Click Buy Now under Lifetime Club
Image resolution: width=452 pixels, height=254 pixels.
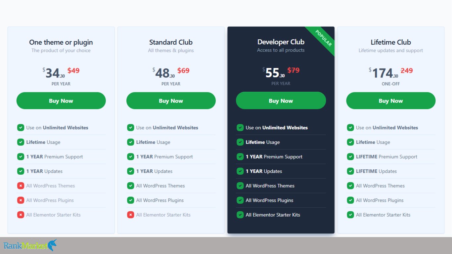click(391, 101)
